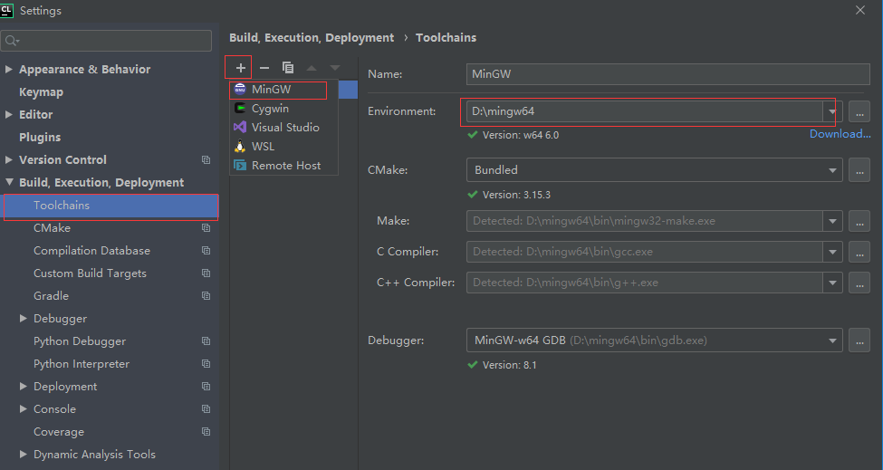This screenshot has width=883, height=470.
Task: Browse for C Compiler with ellipsis button
Action: 859,253
